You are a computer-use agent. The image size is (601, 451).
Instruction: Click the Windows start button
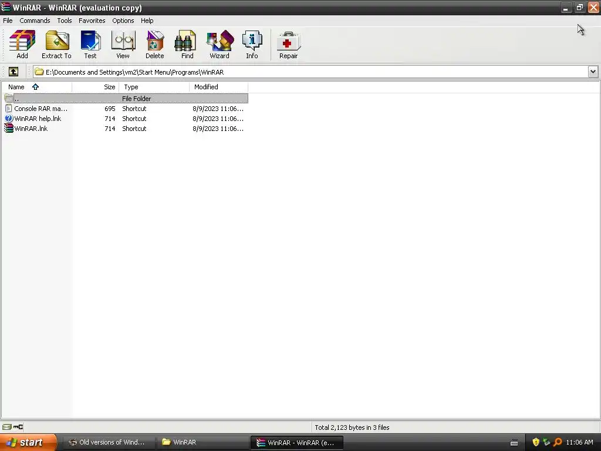[x=28, y=442]
